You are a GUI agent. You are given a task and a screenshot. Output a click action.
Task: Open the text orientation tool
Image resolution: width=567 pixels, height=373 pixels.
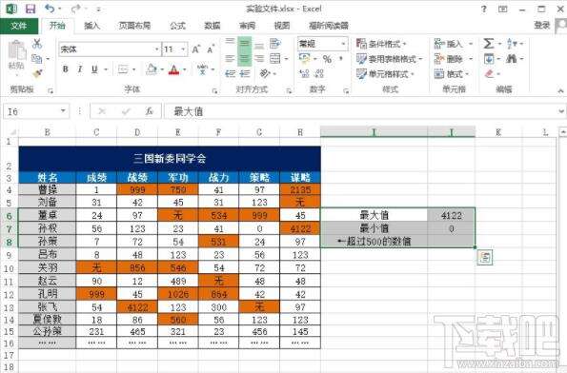265,73
